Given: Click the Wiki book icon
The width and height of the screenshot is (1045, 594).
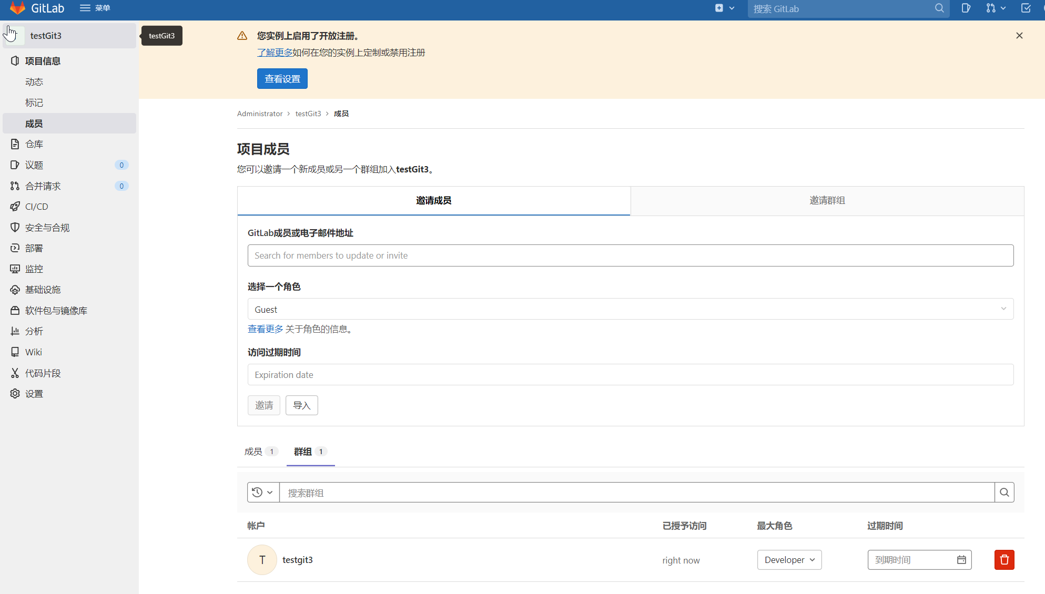Looking at the screenshot, I should (15, 352).
